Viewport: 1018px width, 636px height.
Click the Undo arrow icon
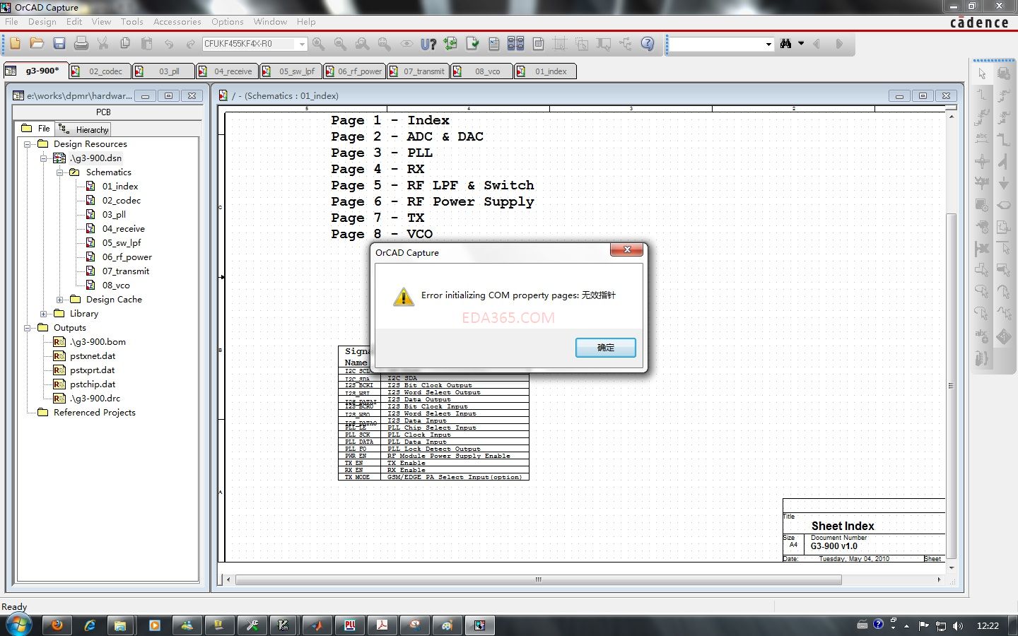point(169,44)
